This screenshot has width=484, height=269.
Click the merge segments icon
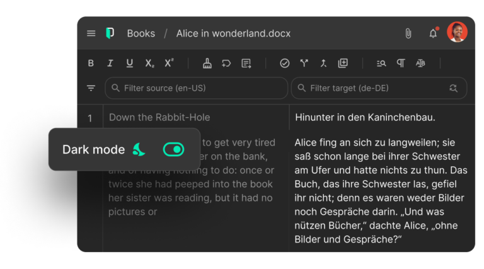click(323, 63)
